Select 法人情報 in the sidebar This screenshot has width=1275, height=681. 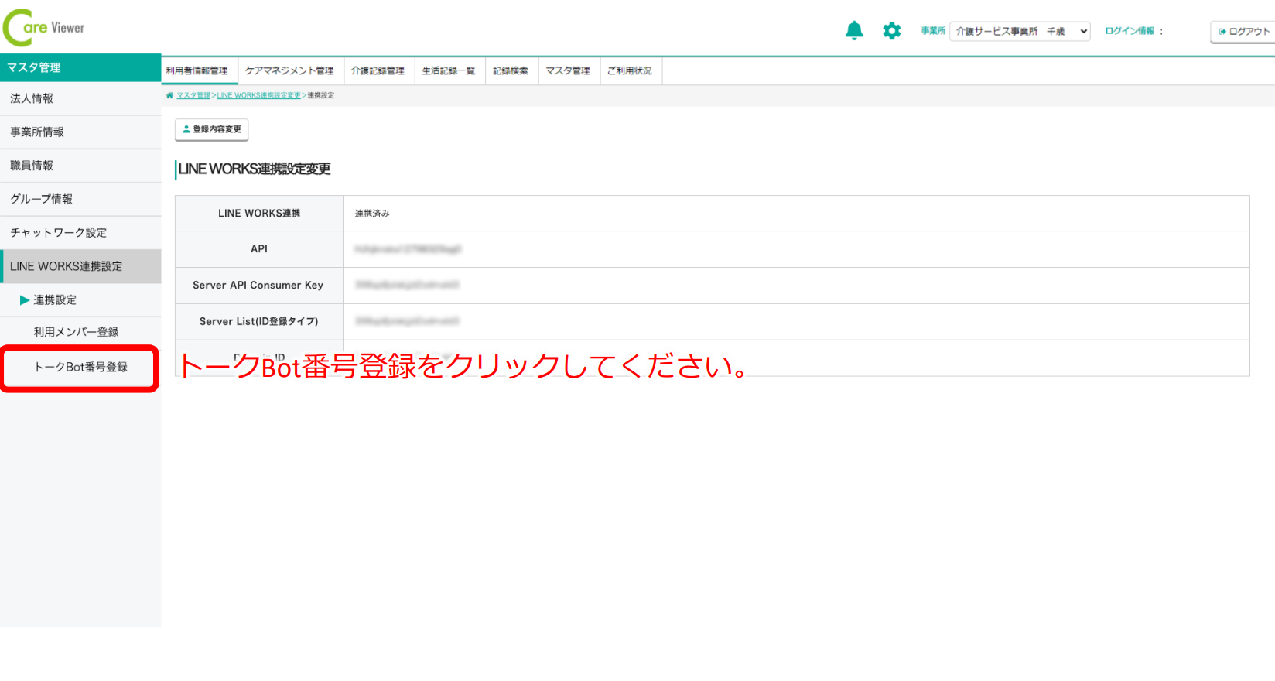(x=32, y=98)
